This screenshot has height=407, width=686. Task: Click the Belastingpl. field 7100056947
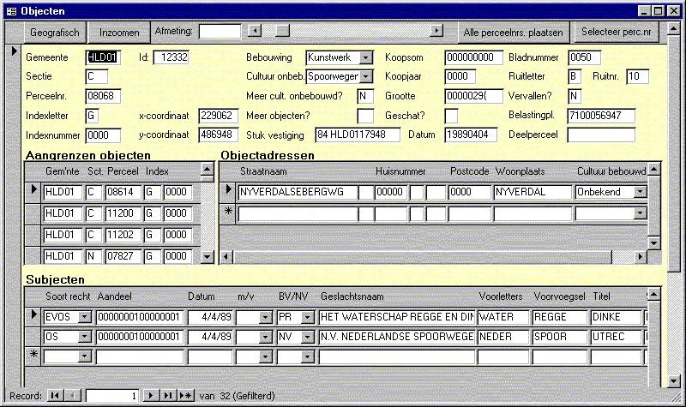point(601,116)
